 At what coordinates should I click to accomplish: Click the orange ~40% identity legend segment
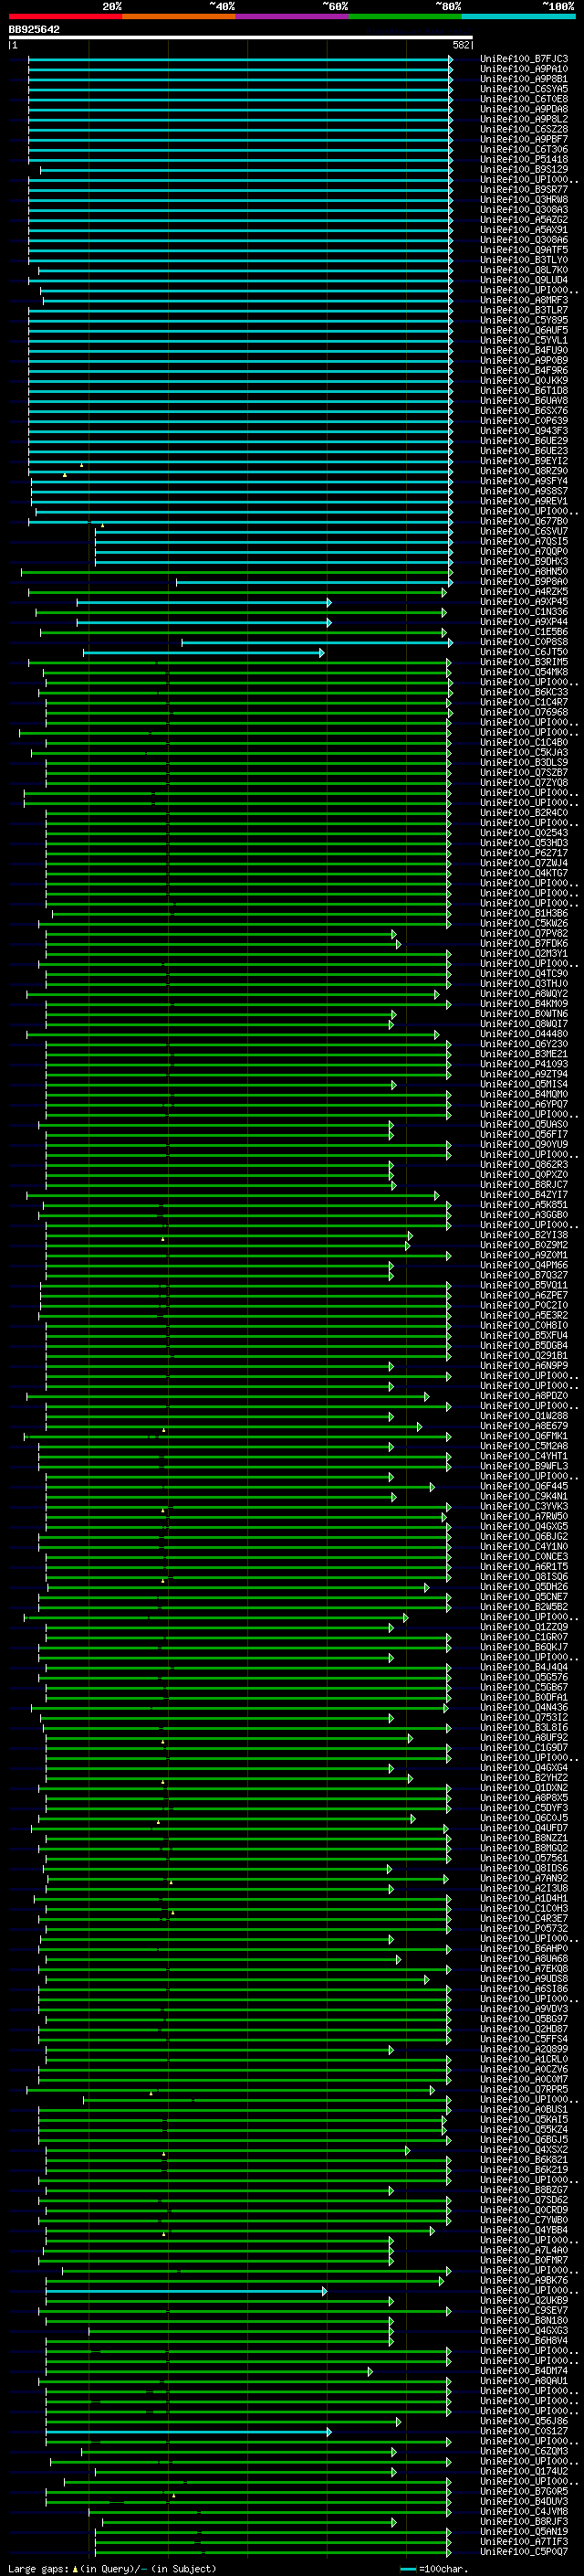coord(179,16)
